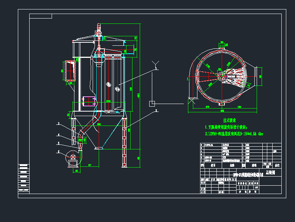Select the revision block at bottom-left margin
Image resolution: width=295 pixels, height=222 pixels.
24,179
